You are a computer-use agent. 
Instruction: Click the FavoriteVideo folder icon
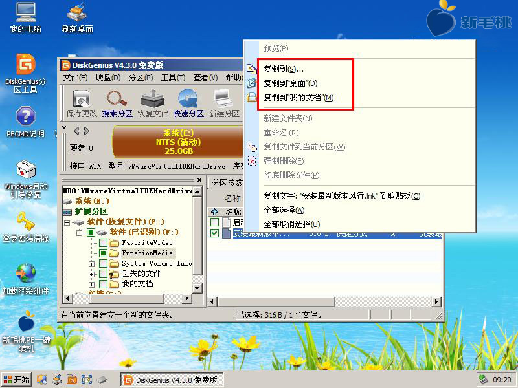point(114,243)
